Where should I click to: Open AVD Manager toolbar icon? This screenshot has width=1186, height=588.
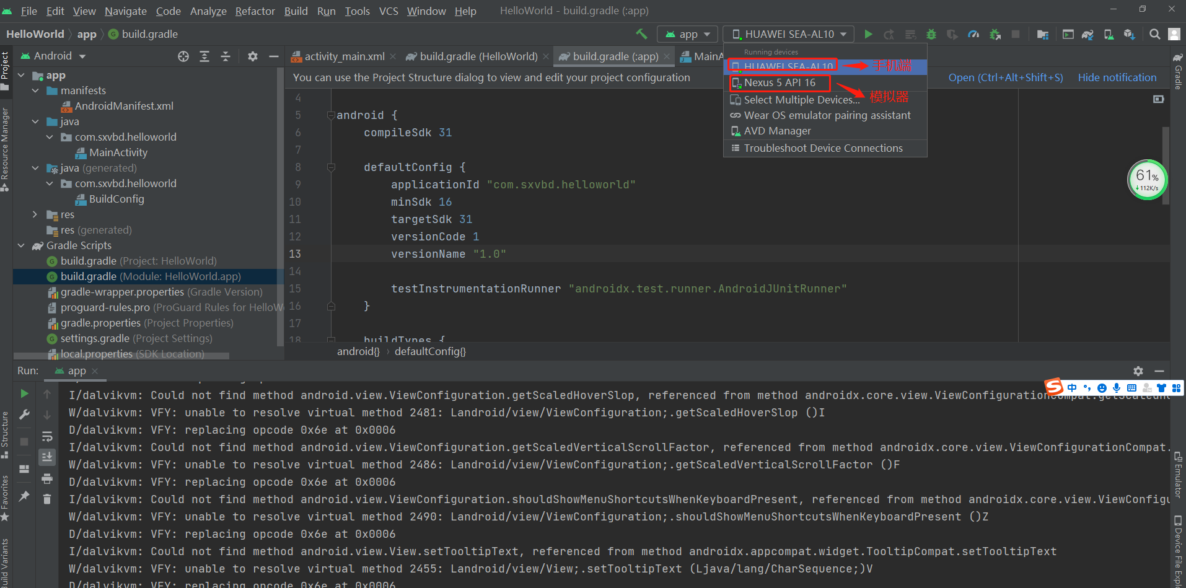pos(1109,34)
